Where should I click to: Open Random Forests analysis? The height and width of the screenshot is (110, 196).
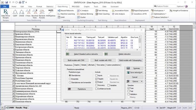click(x=42, y=14)
